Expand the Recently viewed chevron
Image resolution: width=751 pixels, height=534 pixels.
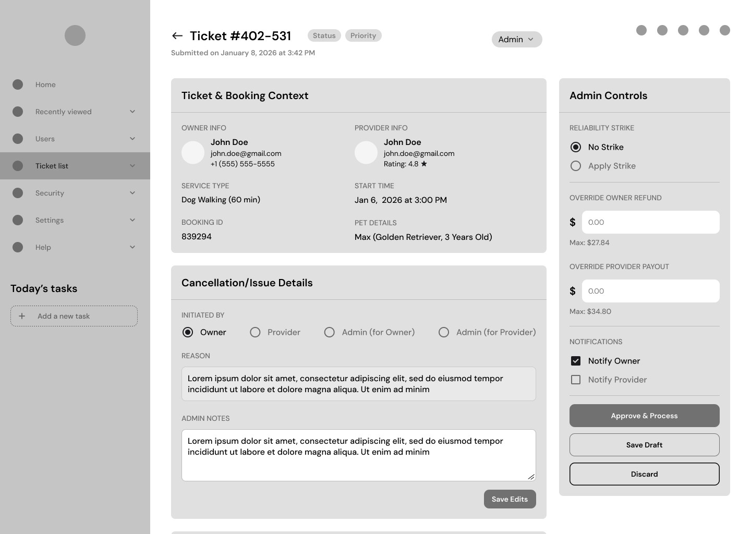tap(132, 112)
